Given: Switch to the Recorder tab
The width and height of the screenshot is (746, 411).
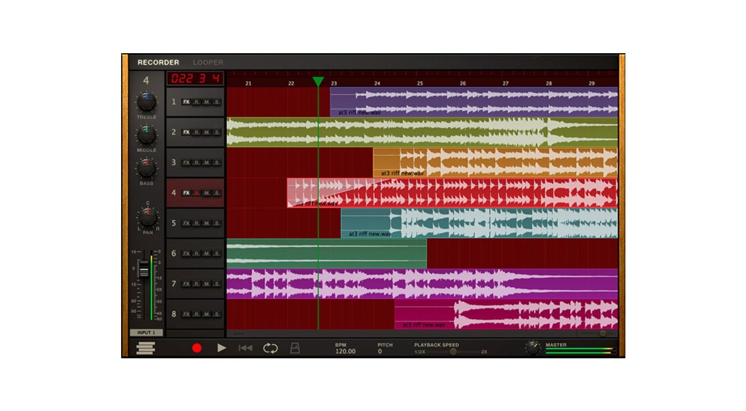Looking at the screenshot, I should click(158, 62).
